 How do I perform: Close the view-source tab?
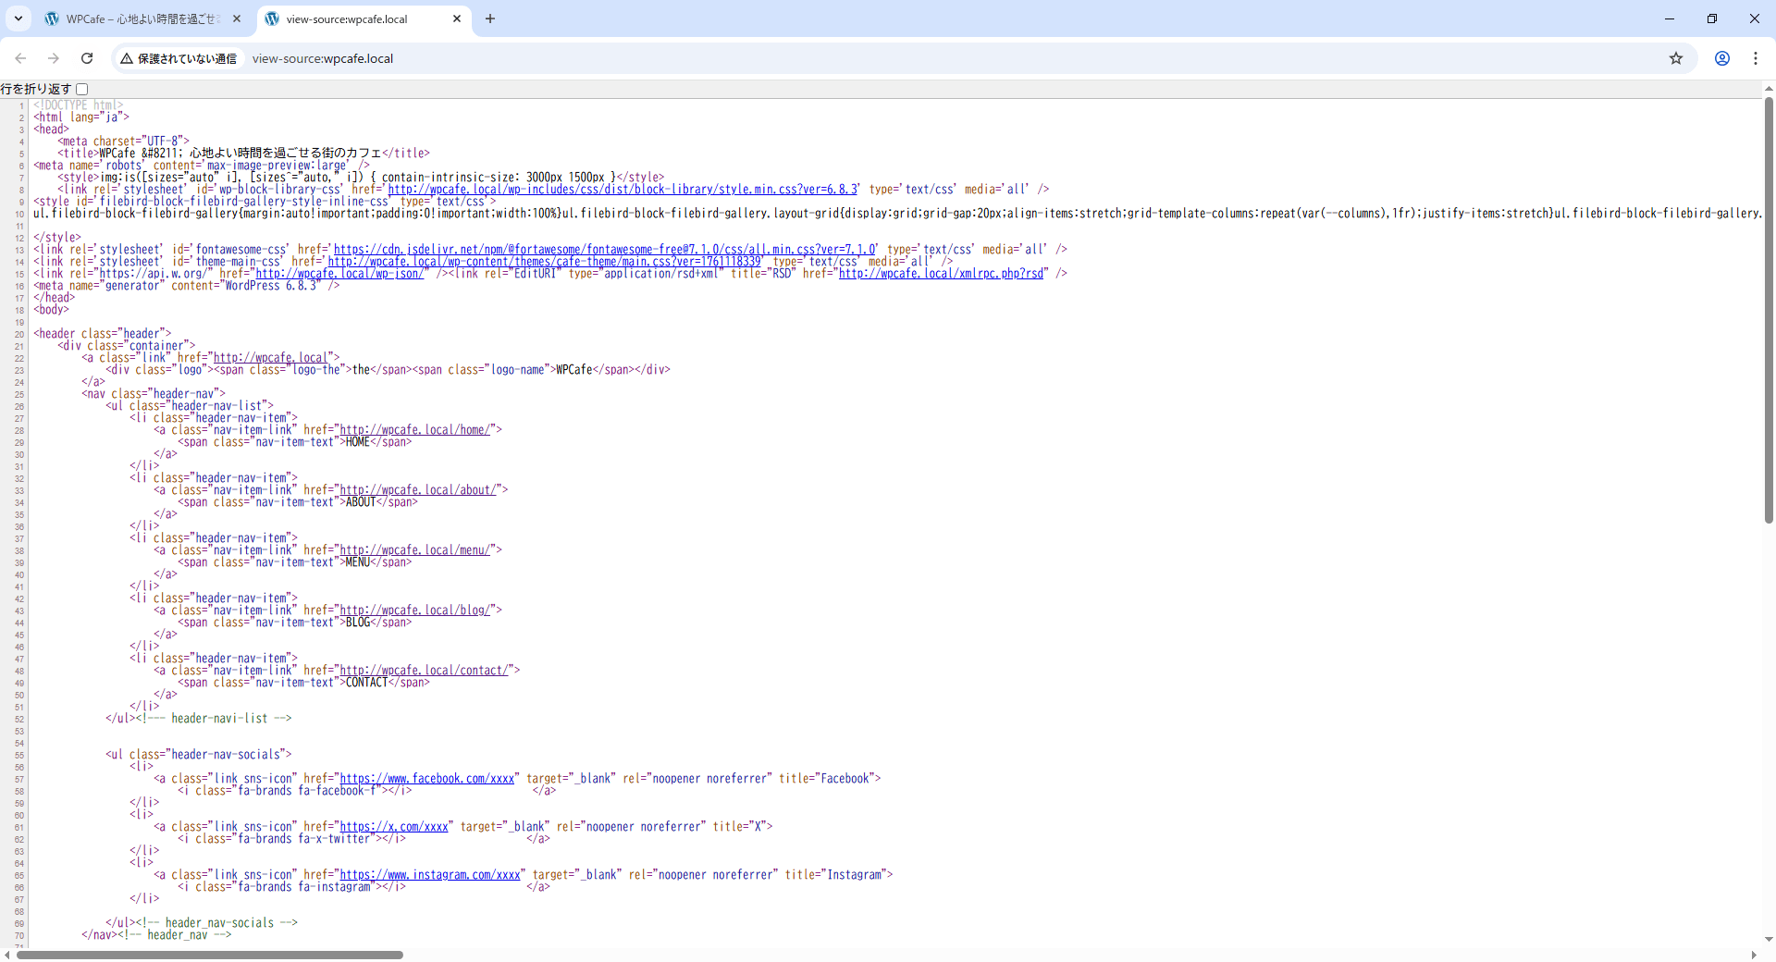(x=457, y=18)
